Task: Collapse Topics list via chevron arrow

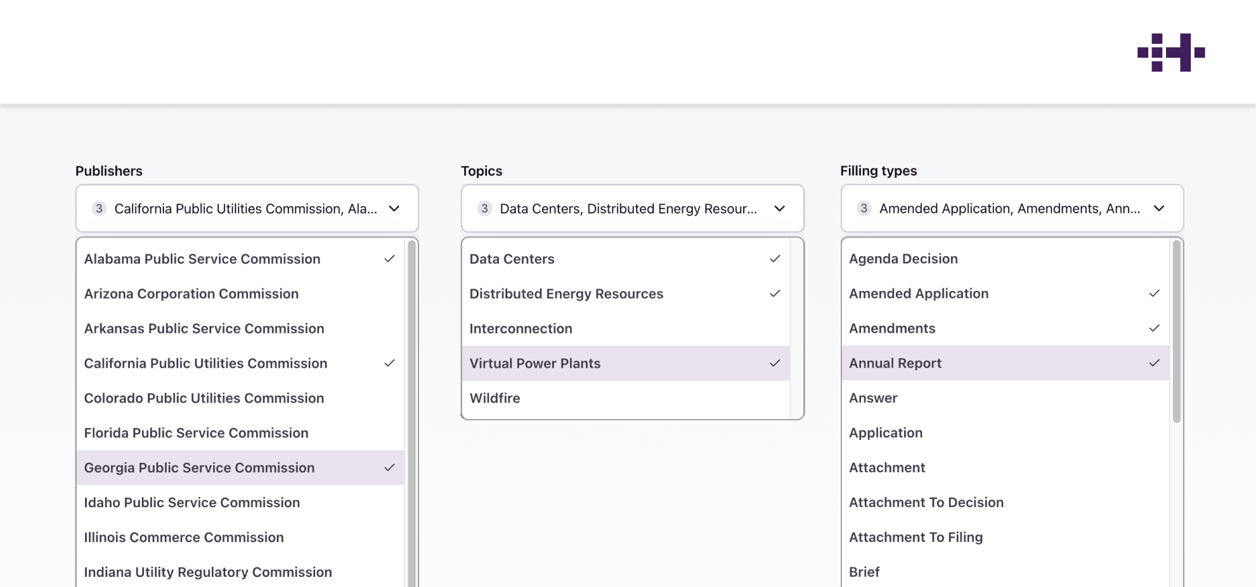Action: (x=780, y=209)
